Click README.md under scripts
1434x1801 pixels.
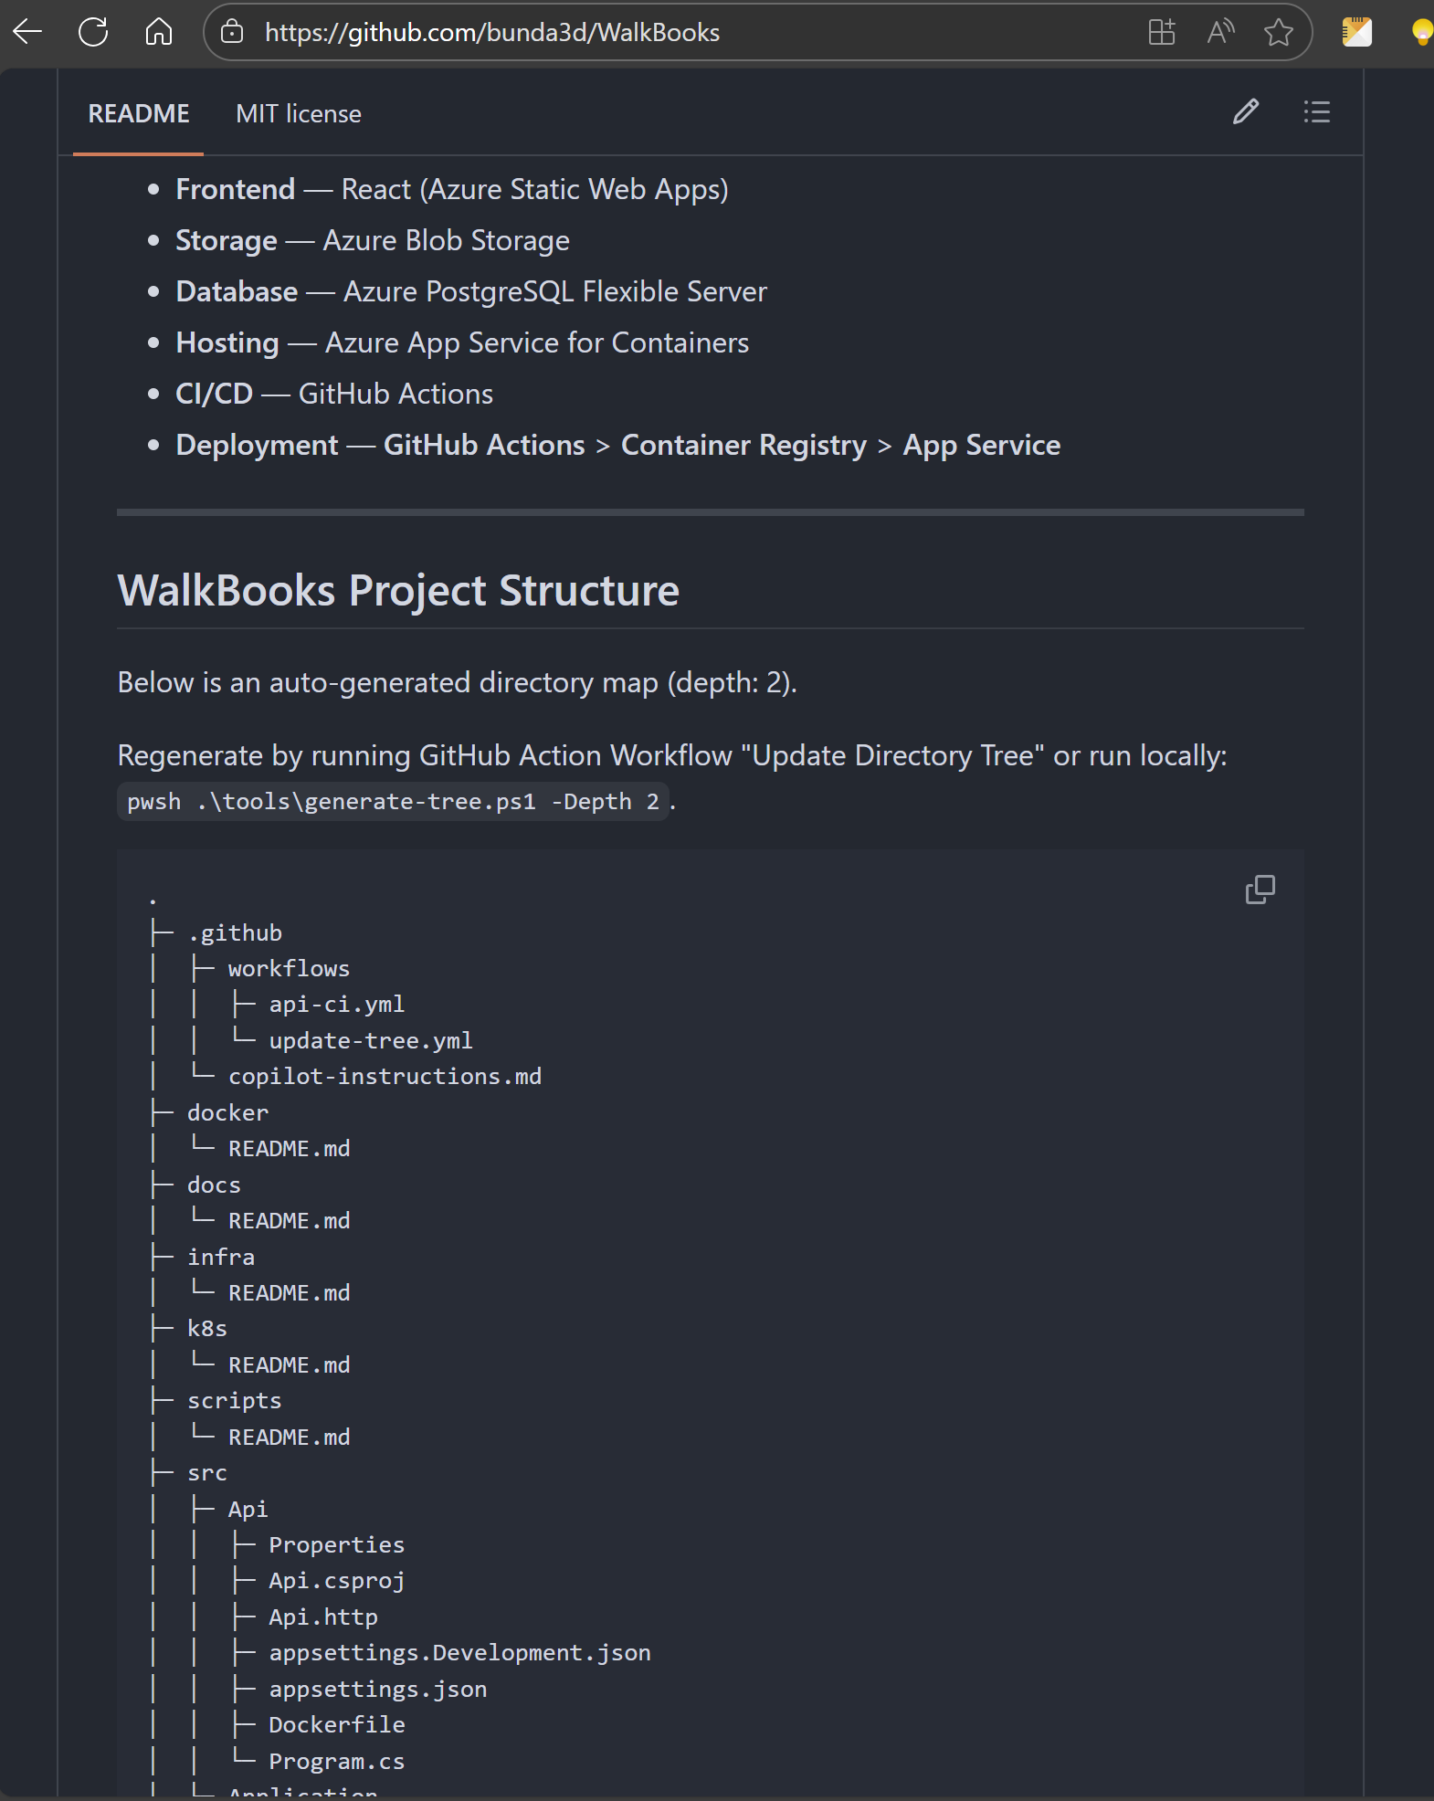click(x=289, y=1437)
